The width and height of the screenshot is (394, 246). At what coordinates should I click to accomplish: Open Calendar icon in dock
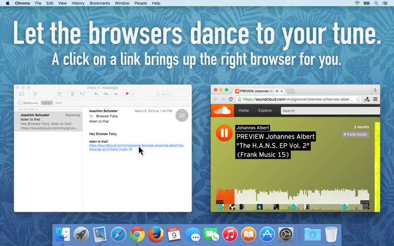174,235
